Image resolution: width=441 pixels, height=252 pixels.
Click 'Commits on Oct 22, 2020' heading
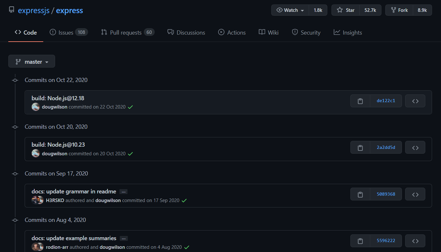[56, 80]
